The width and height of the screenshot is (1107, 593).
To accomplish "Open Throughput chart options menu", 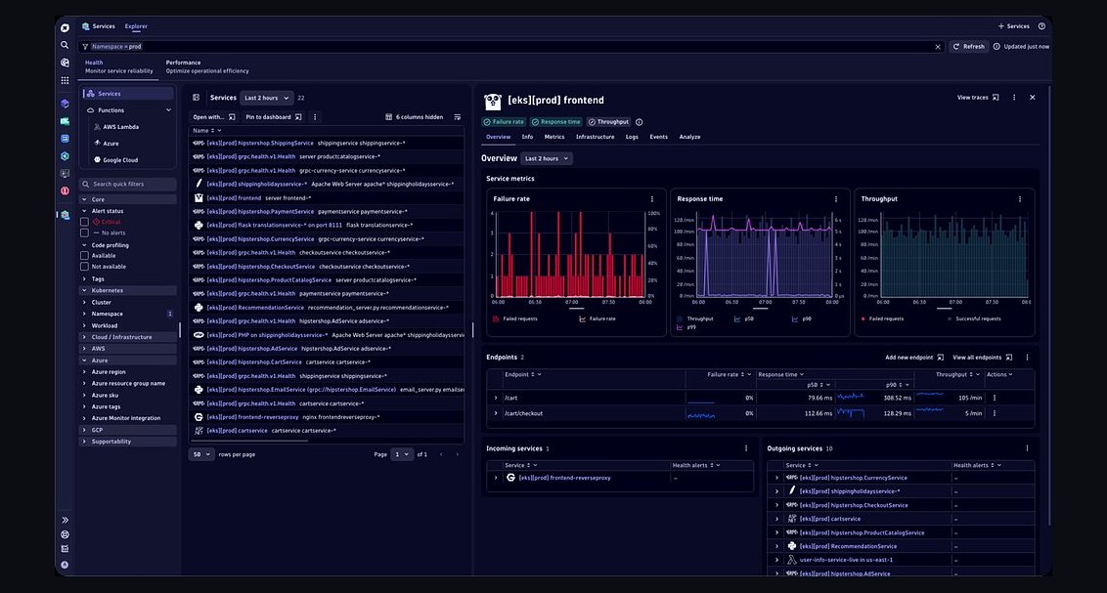I will tap(1019, 199).
